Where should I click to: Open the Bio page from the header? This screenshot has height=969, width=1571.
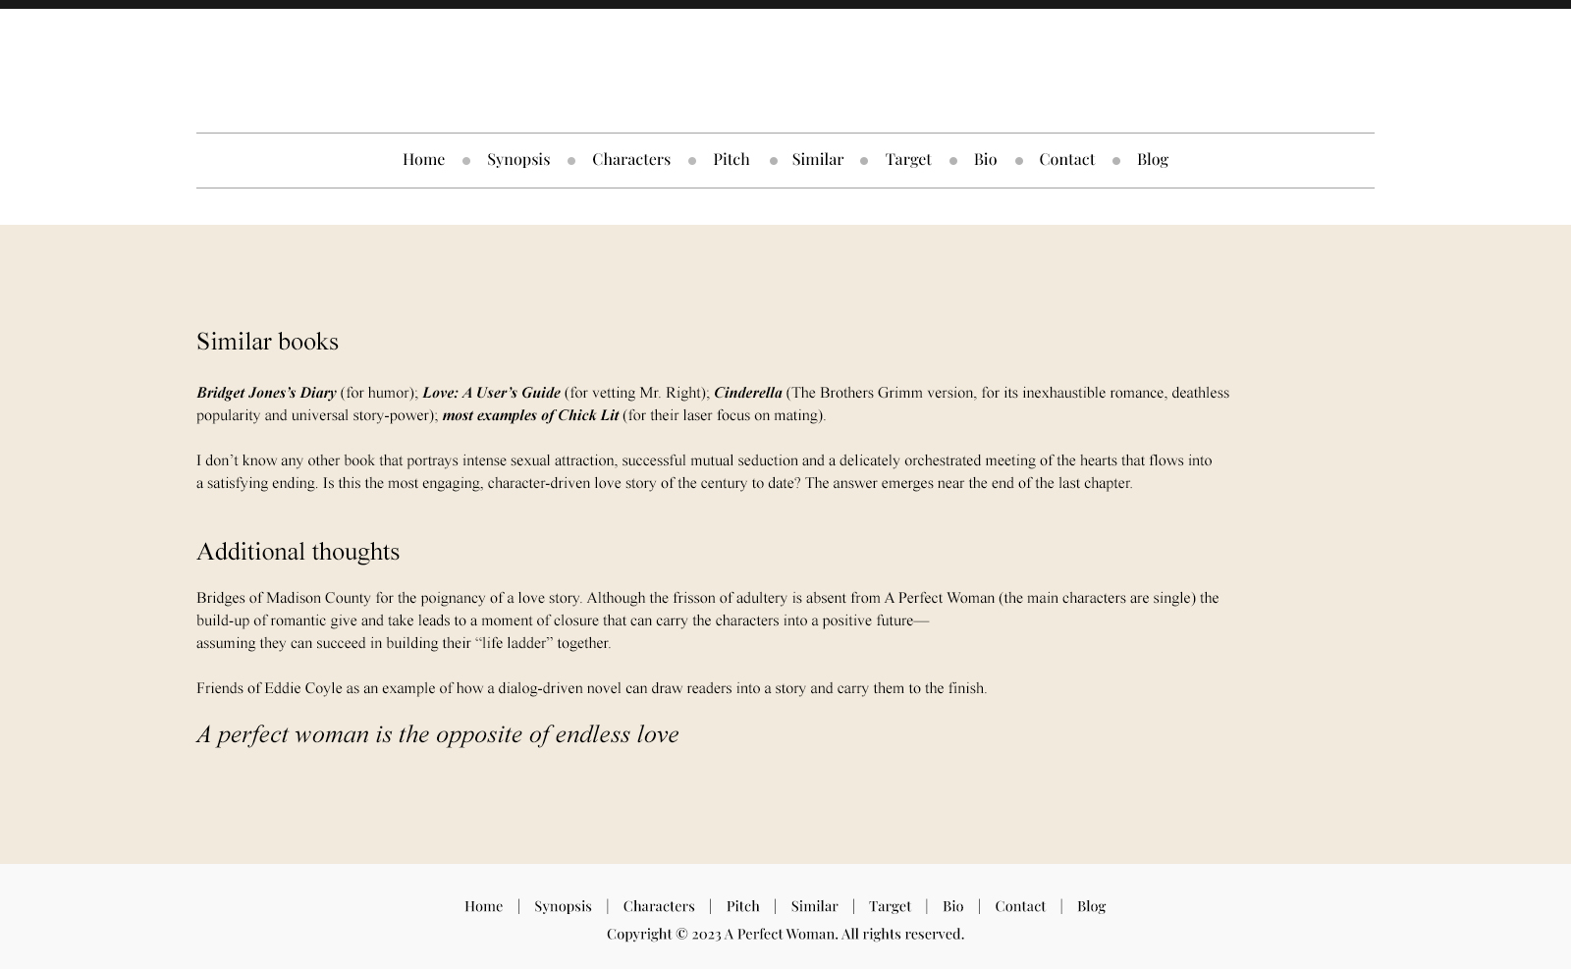985,159
